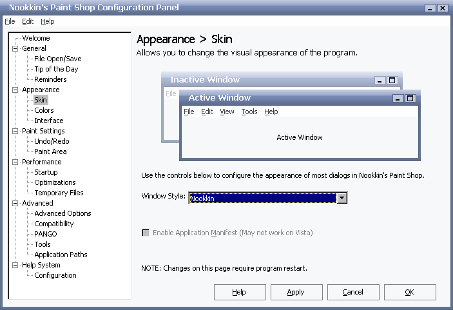Viewport: 453px width, 310px height.
Task: Click File in the preview Active Window
Action: coord(189,111)
